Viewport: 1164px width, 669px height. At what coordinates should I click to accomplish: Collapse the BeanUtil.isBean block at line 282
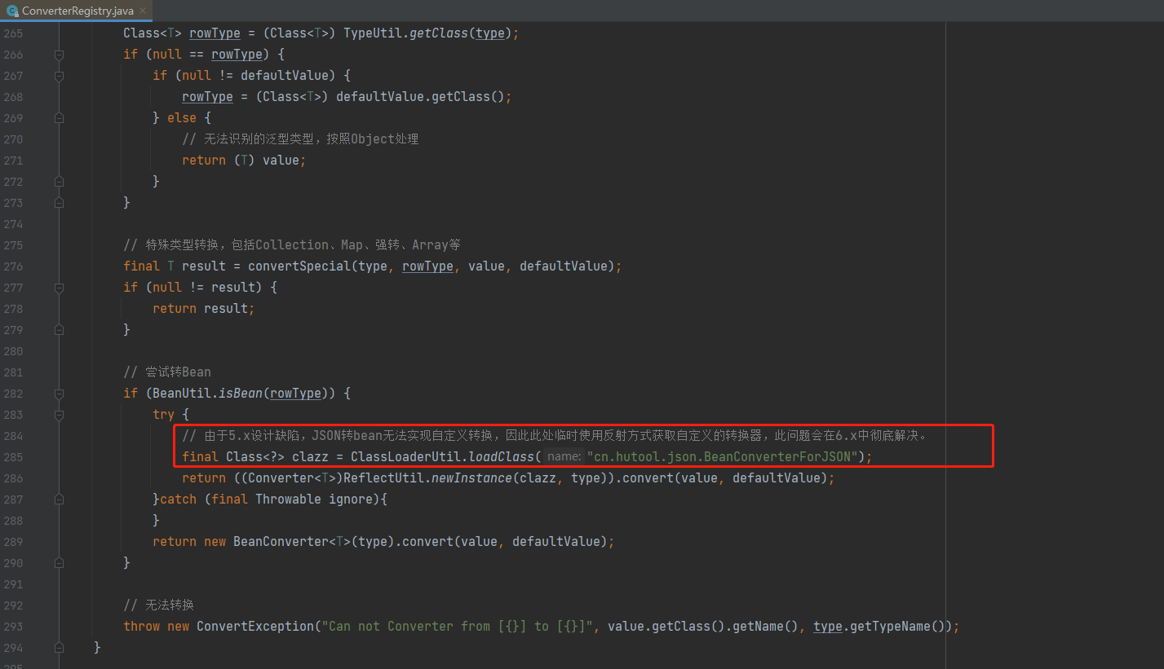pyautogui.click(x=58, y=393)
